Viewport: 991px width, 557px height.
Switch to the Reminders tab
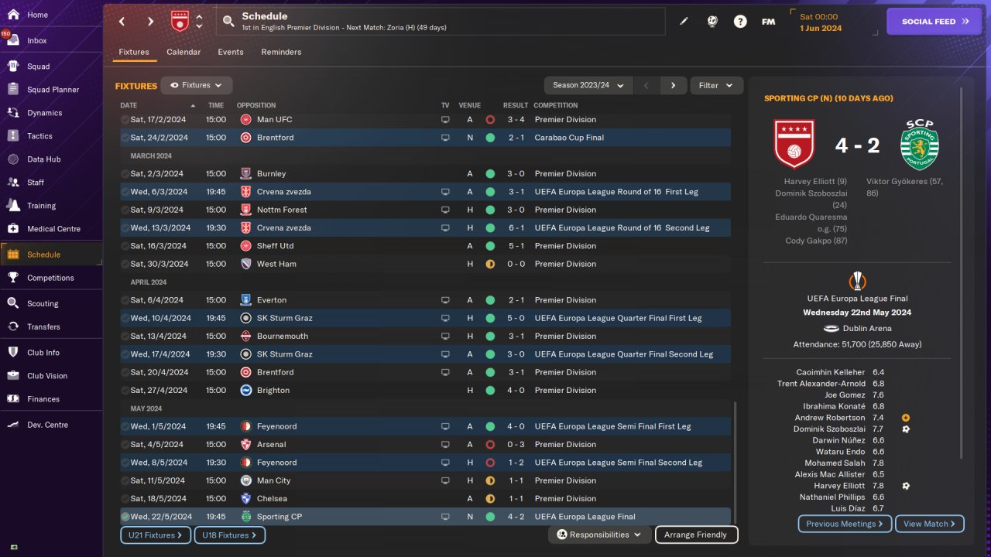[x=281, y=52]
